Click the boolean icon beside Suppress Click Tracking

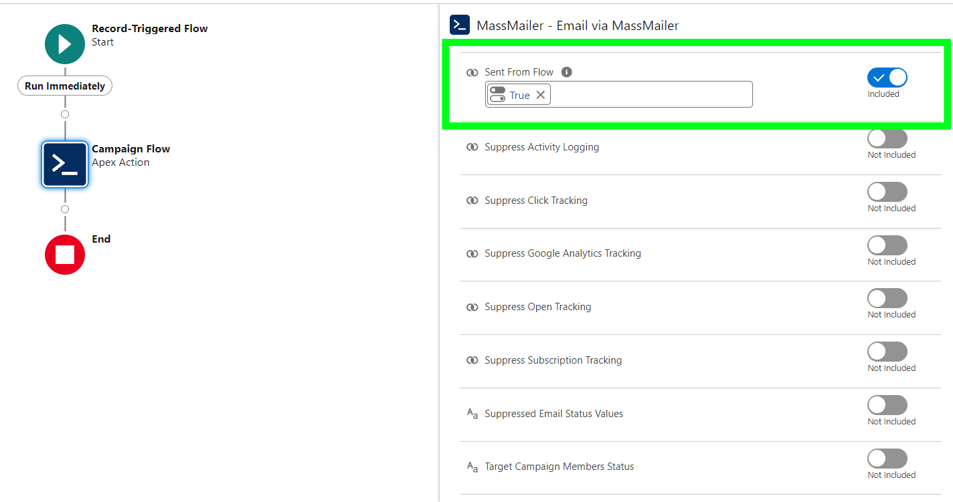pos(472,201)
